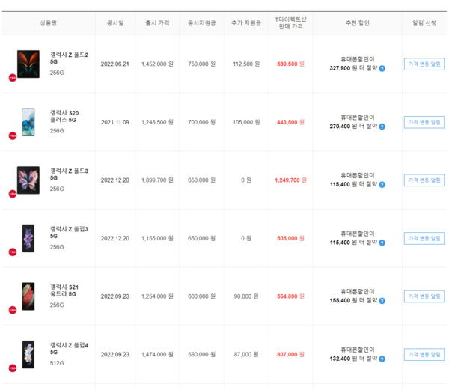The width and height of the screenshot is (449, 390).
Task: Click help icon beside 270,400 원 savings
Action: pyautogui.click(x=382, y=127)
